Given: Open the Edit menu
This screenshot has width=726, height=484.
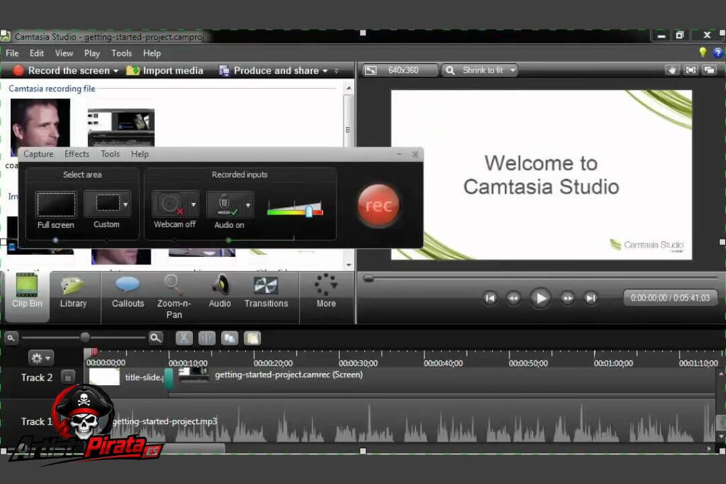Looking at the screenshot, I should pyautogui.click(x=36, y=53).
